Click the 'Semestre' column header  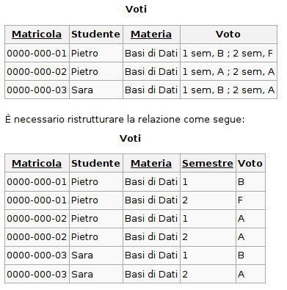point(208,163)
